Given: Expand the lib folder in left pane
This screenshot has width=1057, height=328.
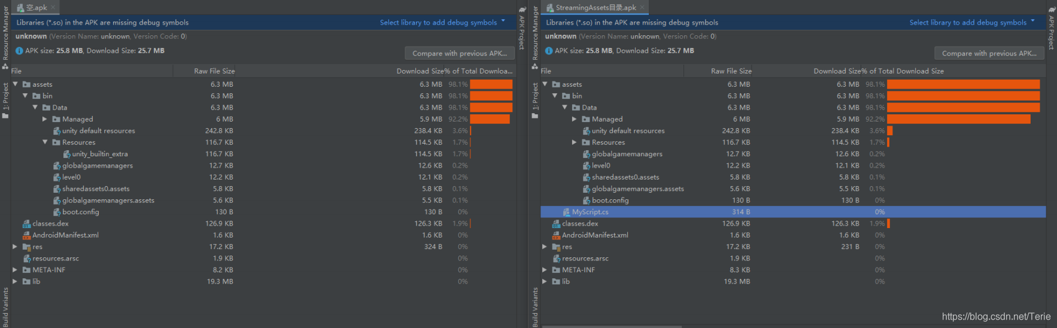Looking at the screenshot, I should point(15,281).
